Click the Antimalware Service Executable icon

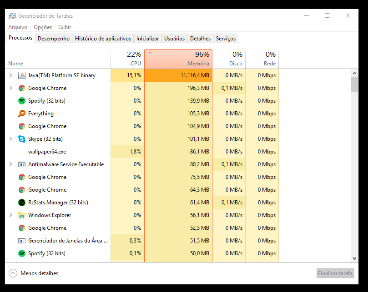point(22,164)
